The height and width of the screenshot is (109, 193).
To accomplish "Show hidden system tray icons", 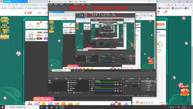I will pos(168,107).
